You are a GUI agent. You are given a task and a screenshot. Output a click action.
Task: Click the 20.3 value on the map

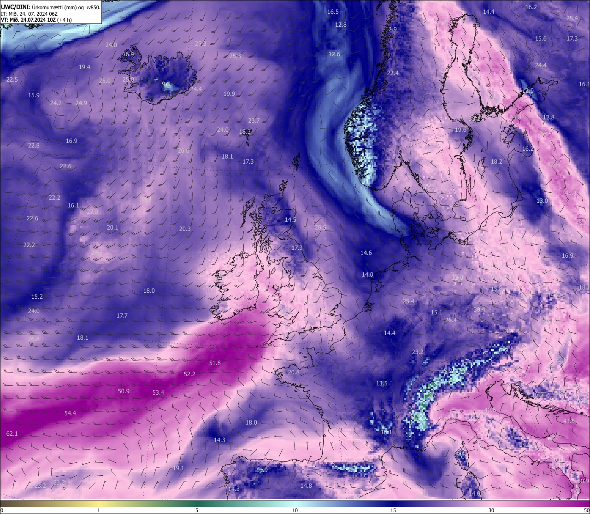pyautogui.click(x=185, y=229)
